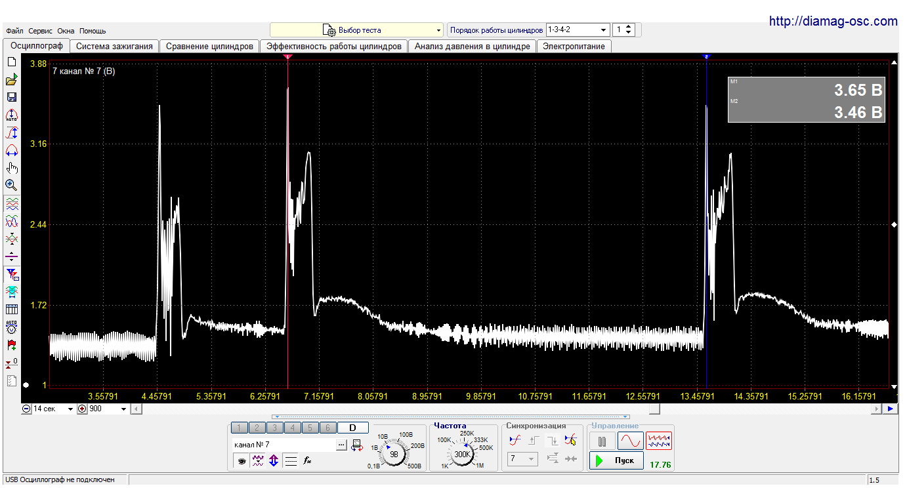This screenshot has height=488, width=907.
Task: Open the Выбор теста dropdown
Action: tap(357, 30)
